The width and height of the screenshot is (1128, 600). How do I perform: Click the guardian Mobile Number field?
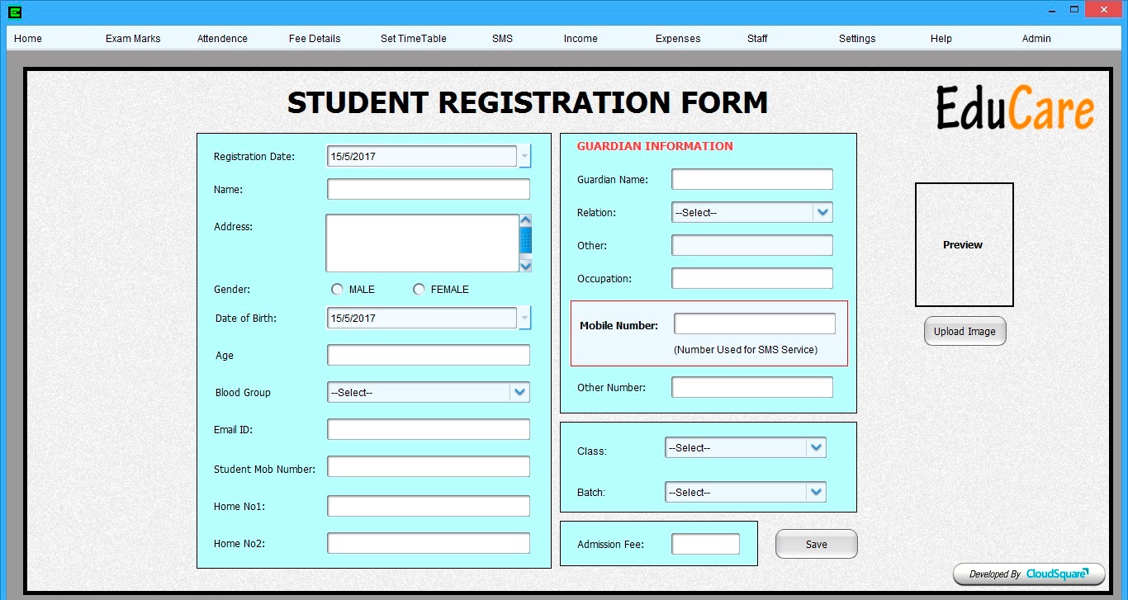click(755, 324)
